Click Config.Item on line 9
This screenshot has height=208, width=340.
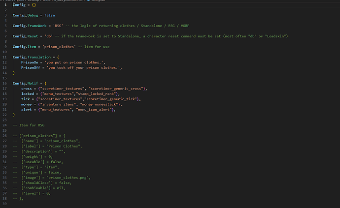tap(24, 47)
